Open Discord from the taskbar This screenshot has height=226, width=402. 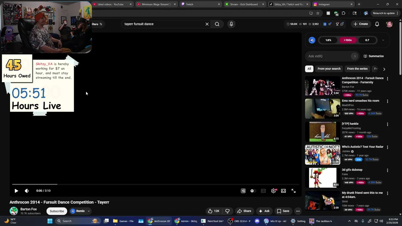(x=257, y=221)
